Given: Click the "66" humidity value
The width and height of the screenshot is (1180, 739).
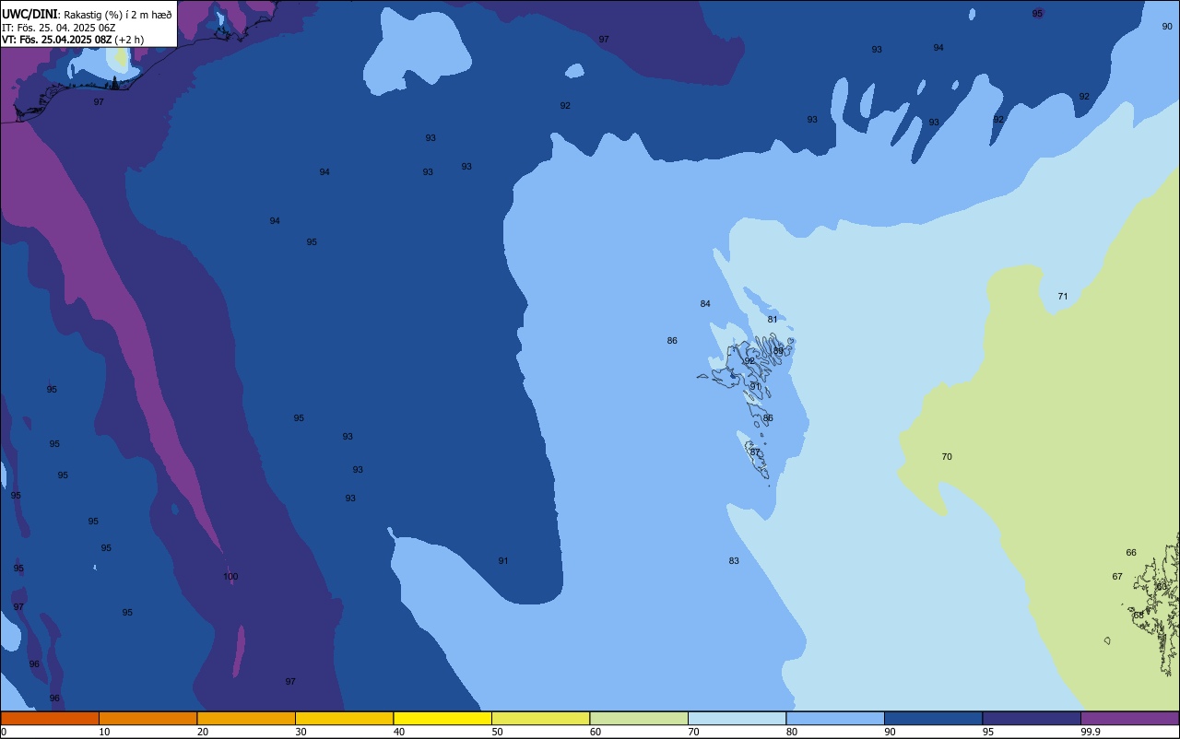Looking at the screenshot, I should pyautogui.click(x=1131, y=553).
